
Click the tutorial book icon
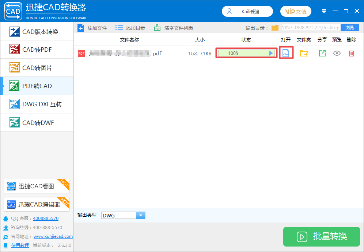pyautogui.click(x=6, y=245)
